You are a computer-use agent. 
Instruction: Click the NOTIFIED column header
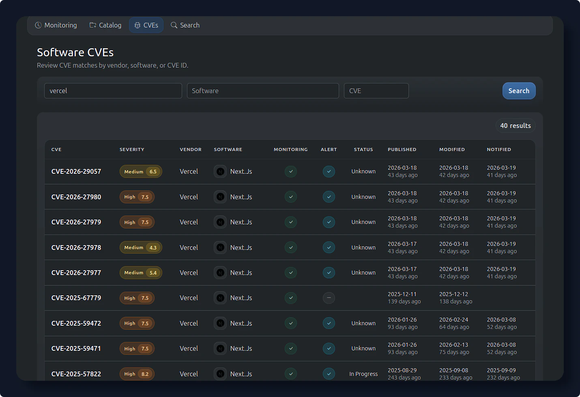tap(499, 149)
